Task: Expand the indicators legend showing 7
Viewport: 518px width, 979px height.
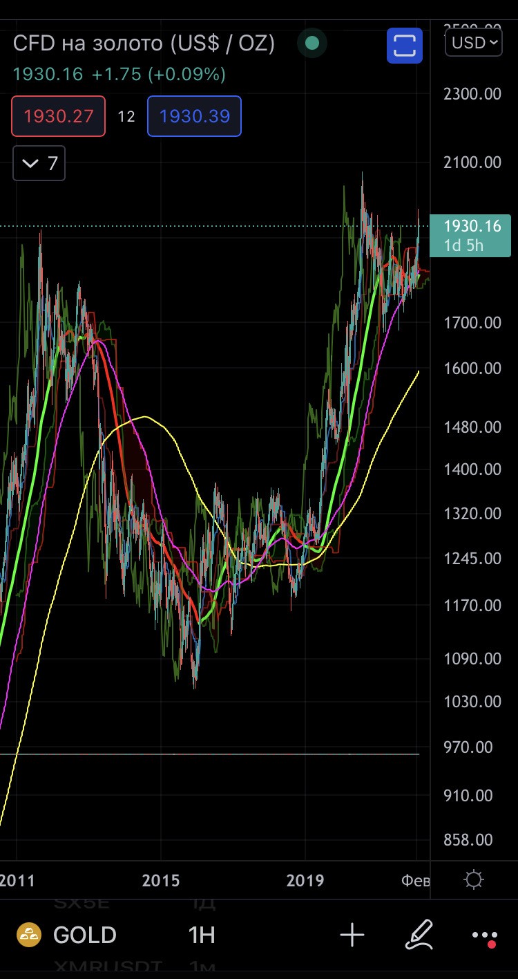Action: 39,164
